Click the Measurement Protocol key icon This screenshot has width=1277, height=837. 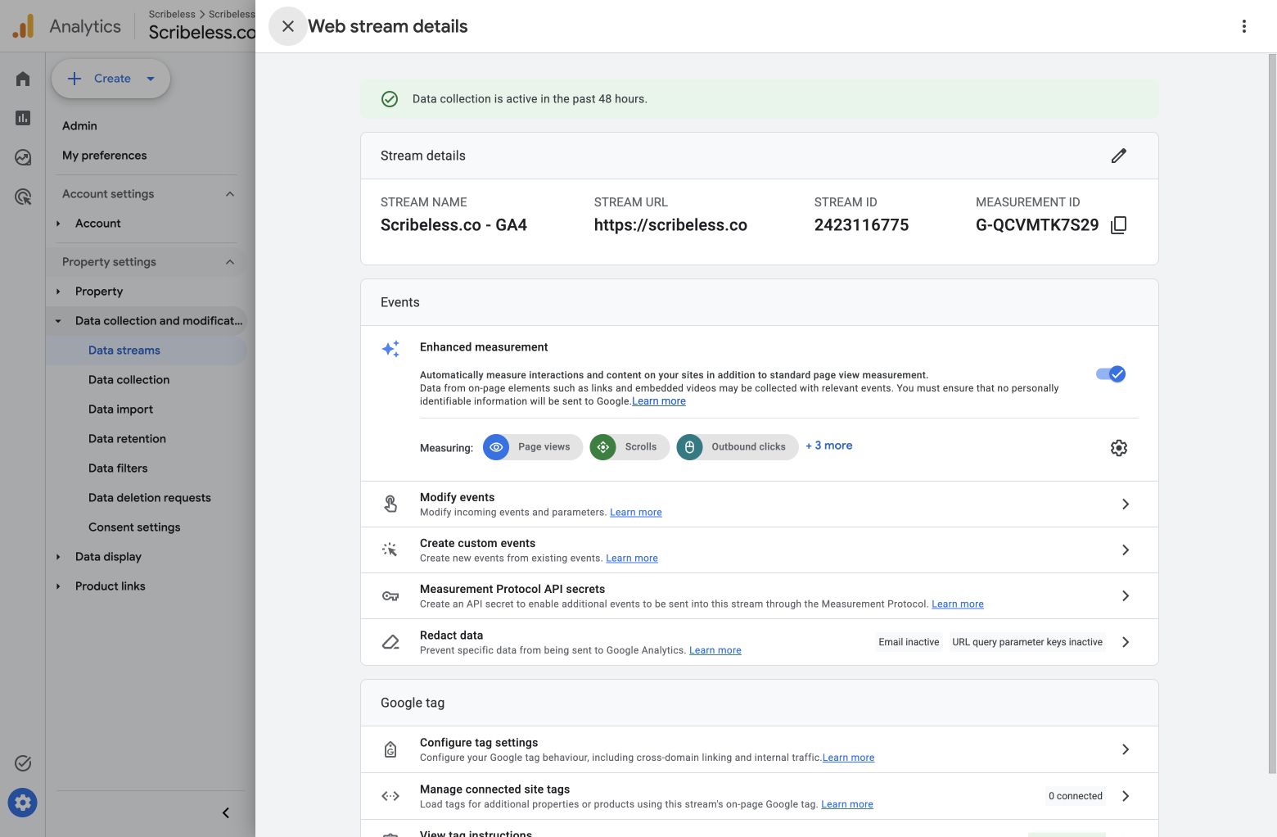(x=390, y=596)
